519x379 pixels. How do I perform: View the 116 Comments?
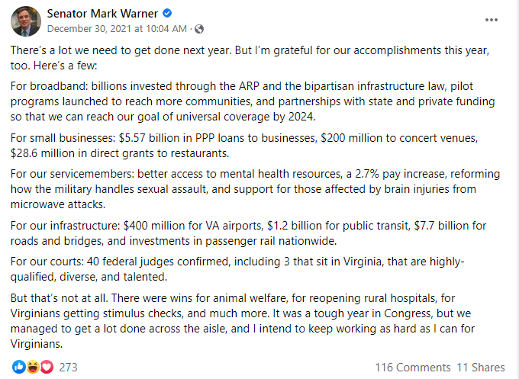click(x=412, y=367)
